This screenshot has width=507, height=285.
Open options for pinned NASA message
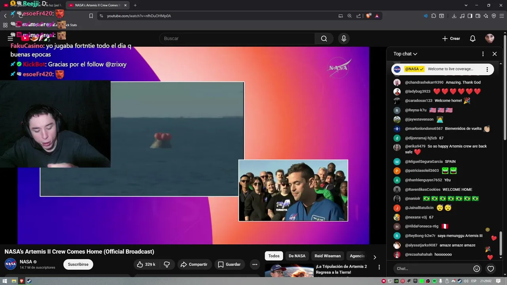[x=487, y=69]
